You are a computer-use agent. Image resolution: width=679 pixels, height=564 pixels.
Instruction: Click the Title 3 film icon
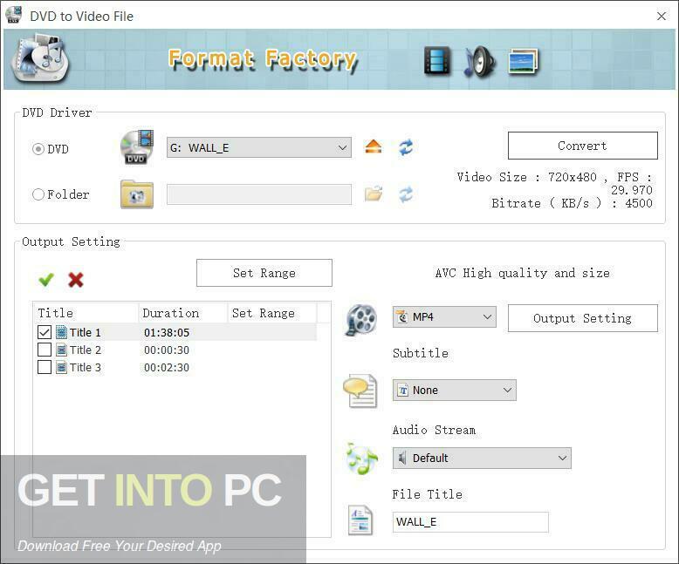pyautogui.click(x=61, y=367)
